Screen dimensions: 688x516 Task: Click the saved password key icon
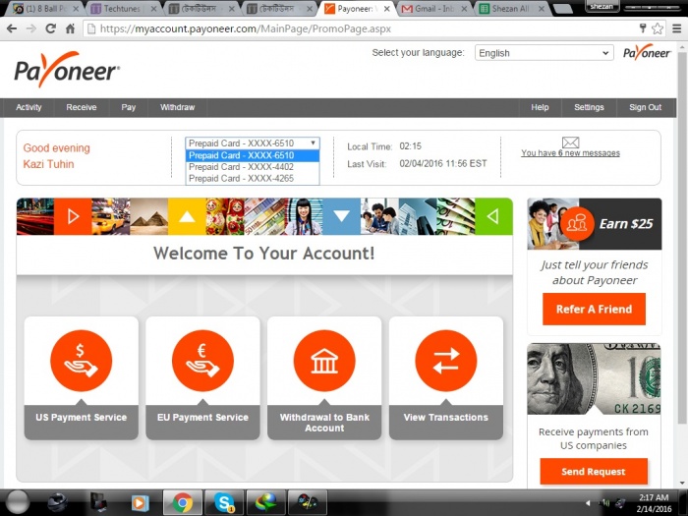pyautogui.click(x=643, y=29)
